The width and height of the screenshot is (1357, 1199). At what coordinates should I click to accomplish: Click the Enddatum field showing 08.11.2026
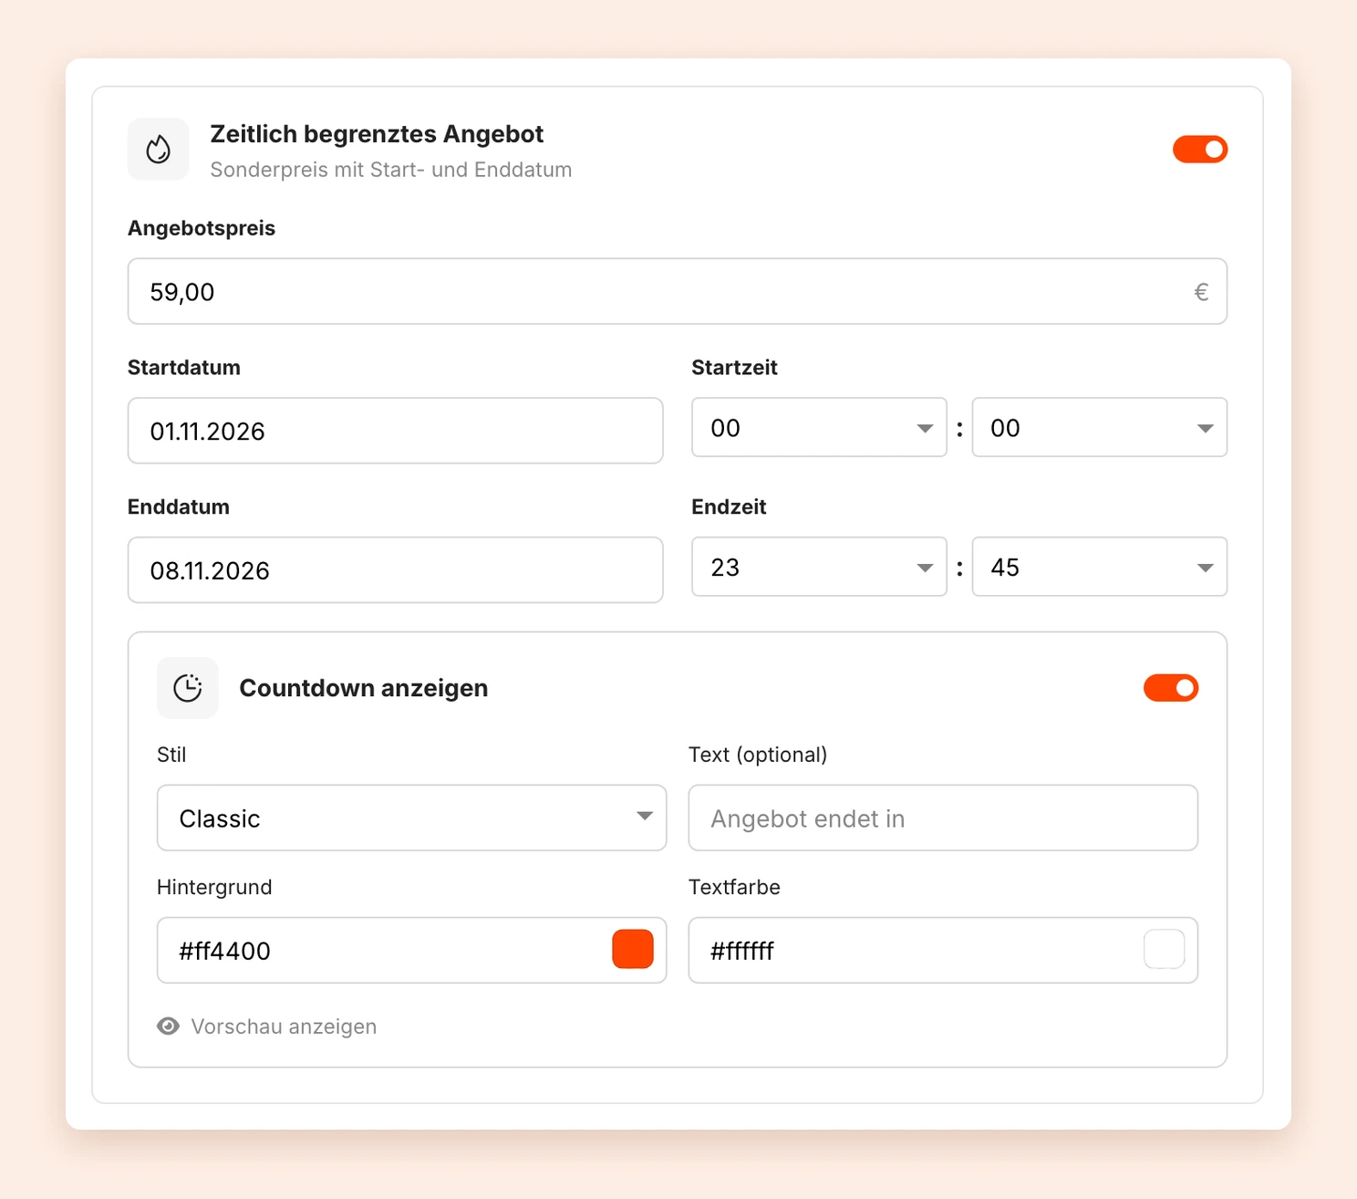click(395, 570)
